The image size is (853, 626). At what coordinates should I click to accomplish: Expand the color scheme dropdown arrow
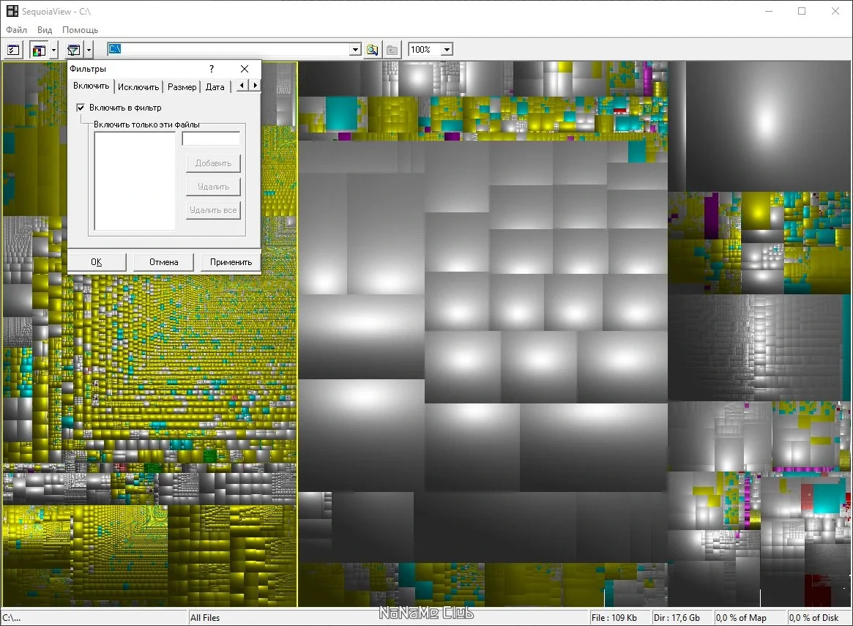[54, 50]
